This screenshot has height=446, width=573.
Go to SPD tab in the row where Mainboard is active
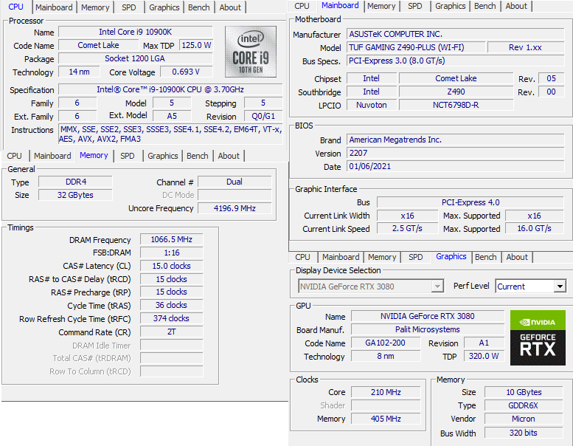[x=414, y=6]
